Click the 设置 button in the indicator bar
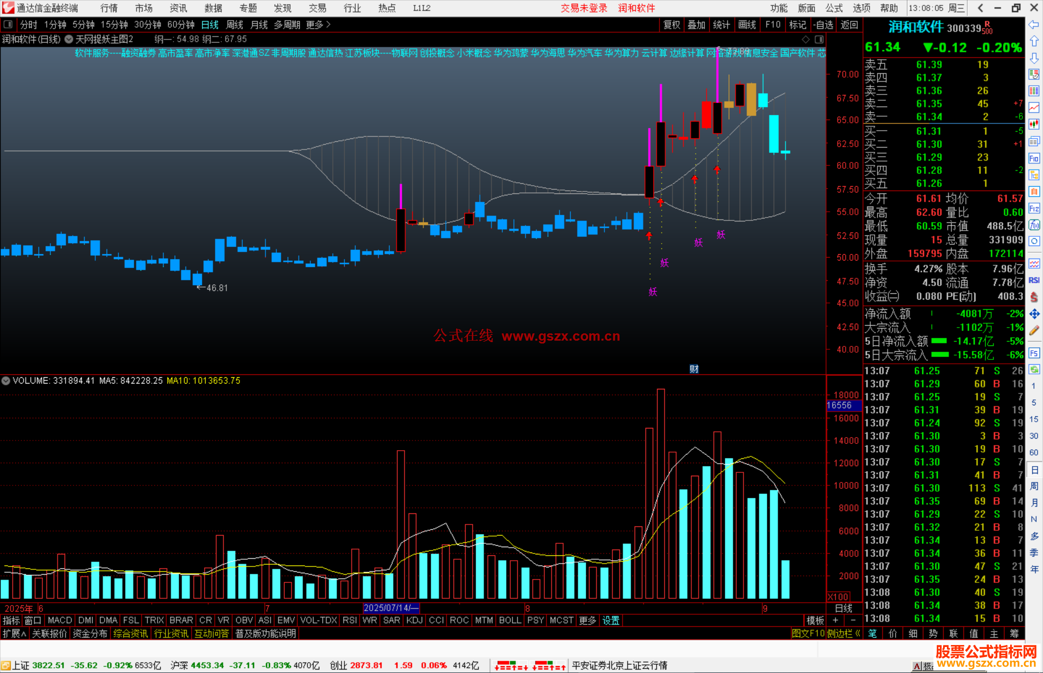 (611, 620)
